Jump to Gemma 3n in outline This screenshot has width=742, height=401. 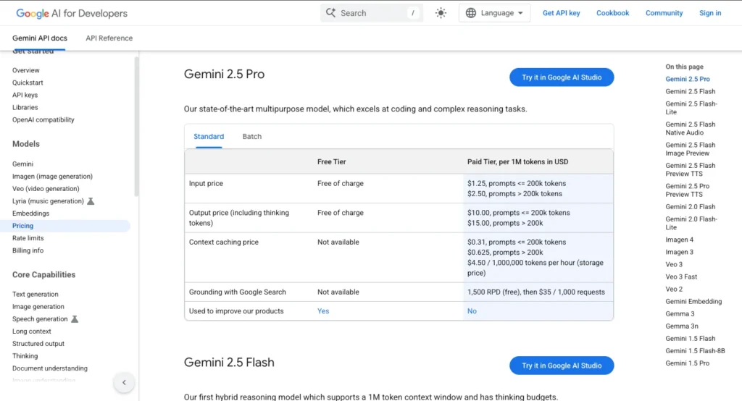(682, 326)
